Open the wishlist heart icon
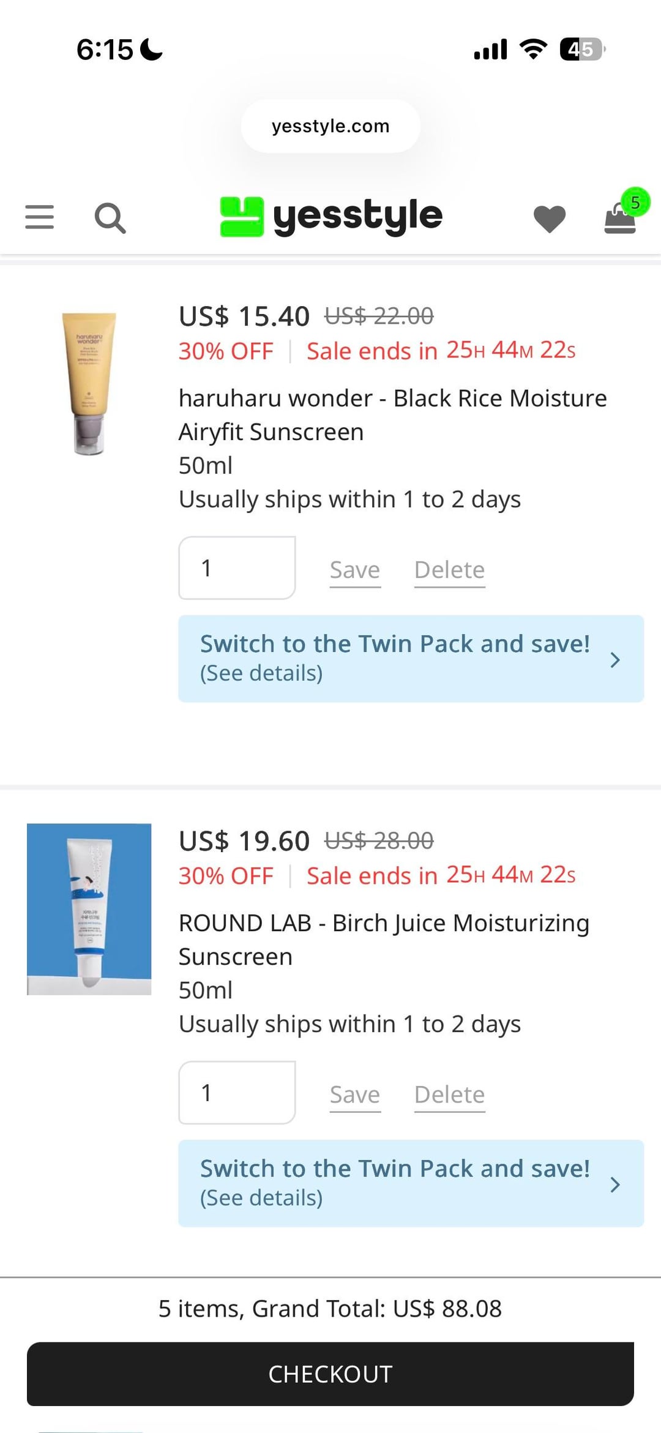 click(549, 219)
